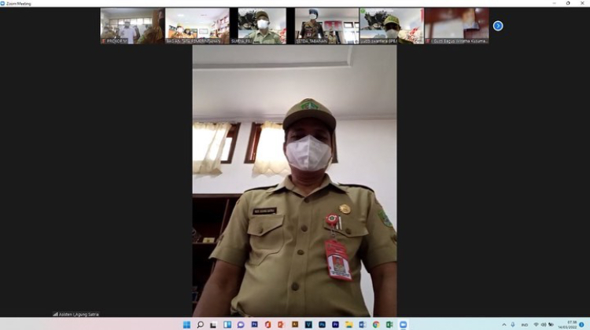The width and height of the screenshot is (590, 330).
Task: Open the Windows Start menu
Action: [186, 324]
